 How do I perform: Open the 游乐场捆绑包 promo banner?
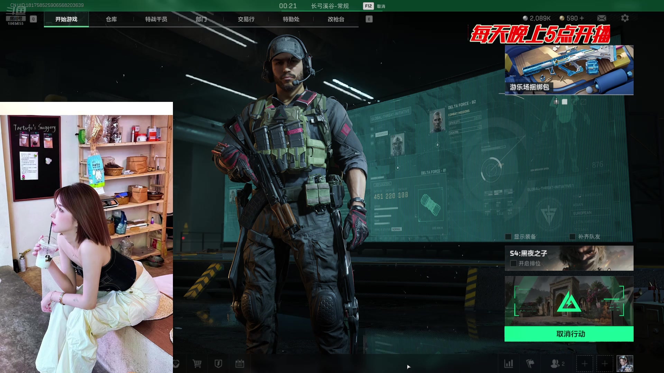click(569, 70)
